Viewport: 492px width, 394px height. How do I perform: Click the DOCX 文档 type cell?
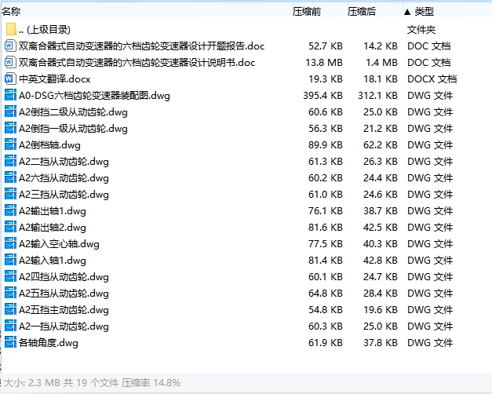tap(432, 78)
